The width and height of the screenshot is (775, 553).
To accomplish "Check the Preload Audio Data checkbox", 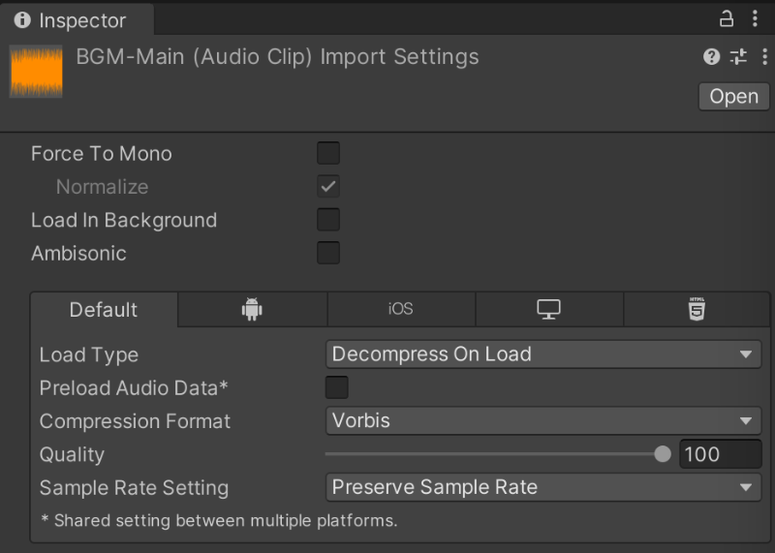I will [x=336, y=388].
